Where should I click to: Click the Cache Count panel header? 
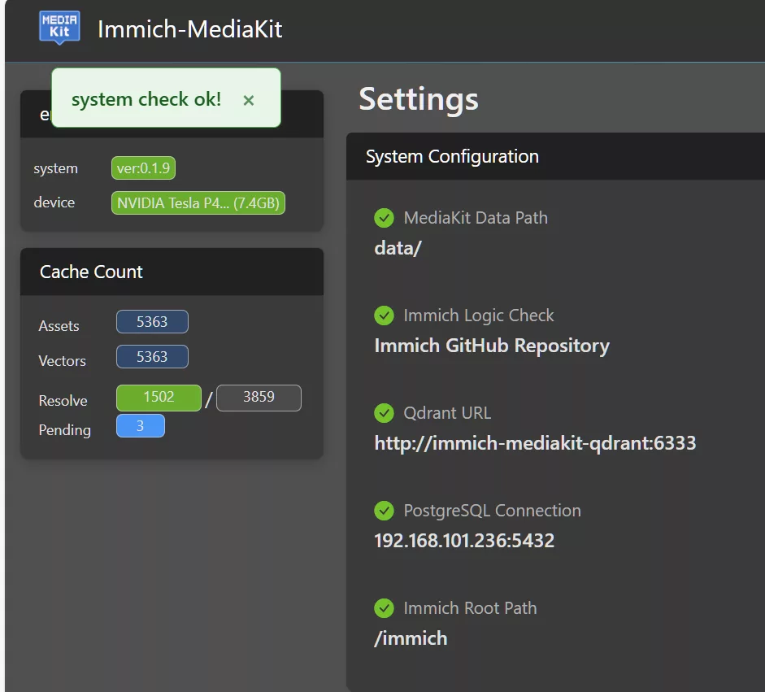pyautogui.click(x=172, y=272)
